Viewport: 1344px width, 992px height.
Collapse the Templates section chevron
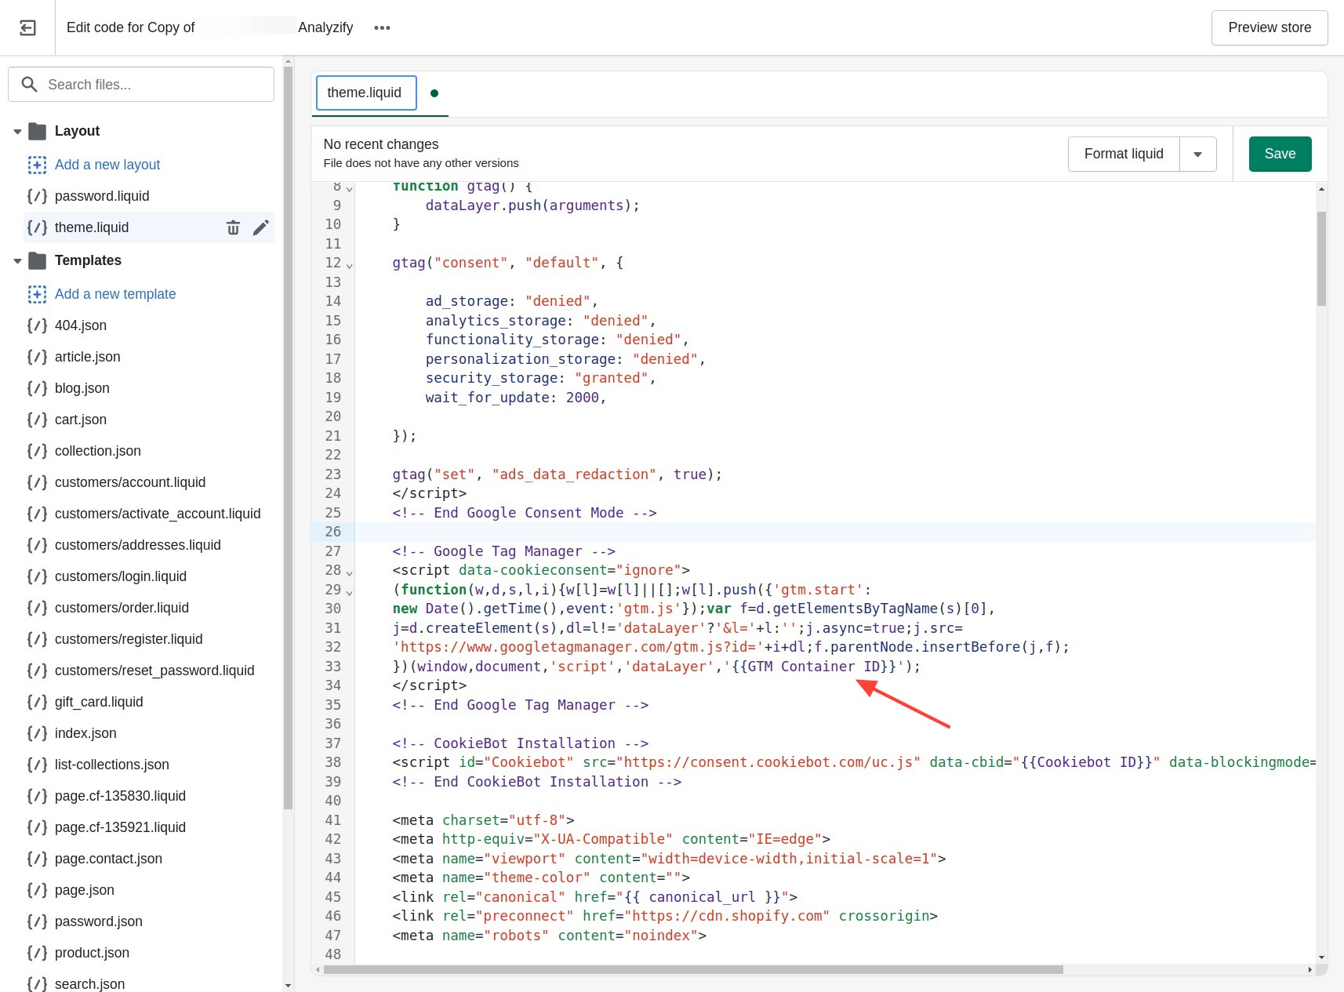(x=17, y=260)
